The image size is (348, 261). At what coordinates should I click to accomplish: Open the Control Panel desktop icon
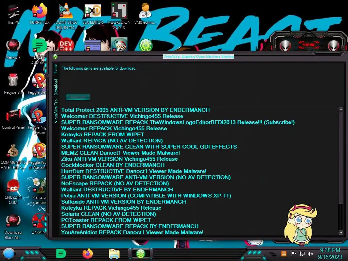coord(13,119)
